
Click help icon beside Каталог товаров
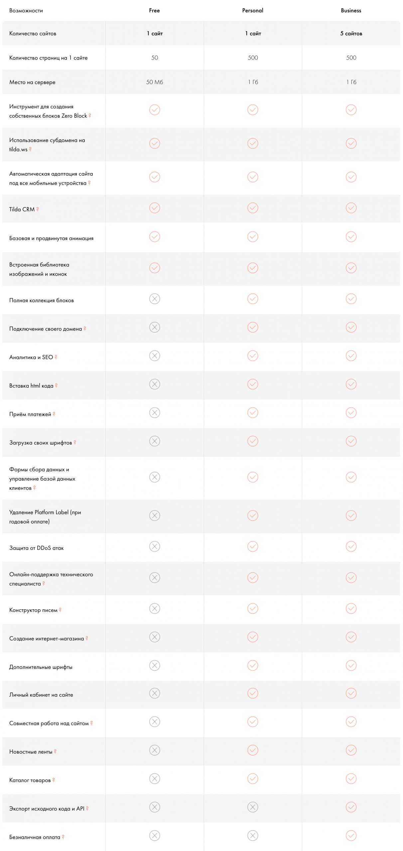pyautogui.click(x=54, y=780)
